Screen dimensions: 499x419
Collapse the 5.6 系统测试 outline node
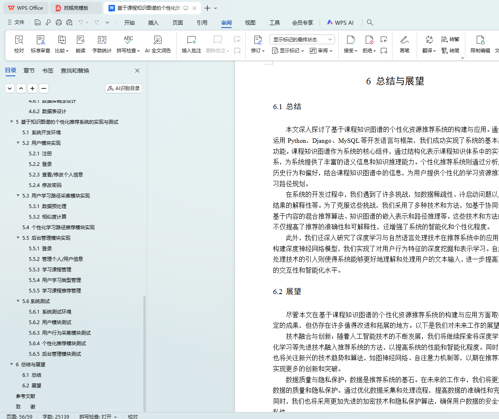pyautogui.click(x=18, y=301)
